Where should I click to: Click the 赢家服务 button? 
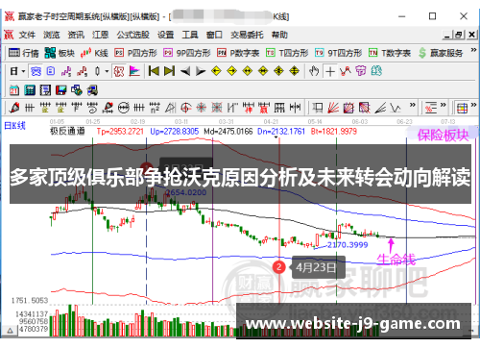tap(441, 53)
